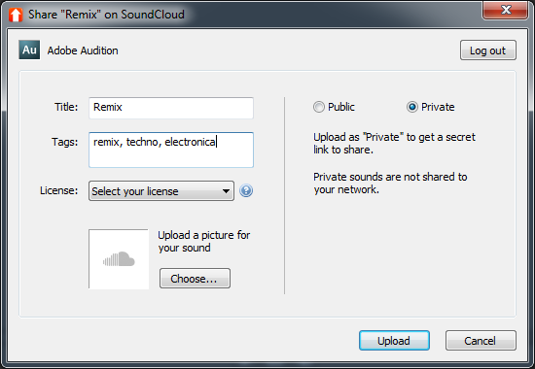This screenshot has width=535, height=369.
Task: Open the "Select your license" dropdown
Action: click(x=161, y=190)
